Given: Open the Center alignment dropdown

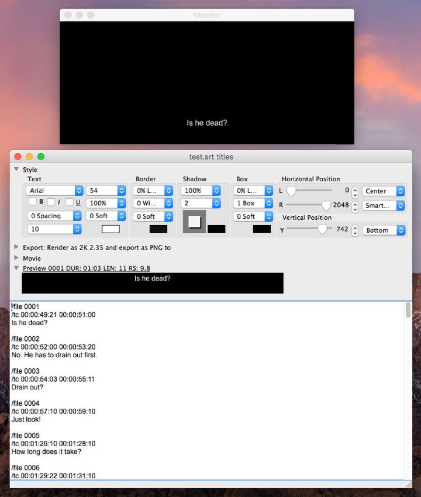Looking at the screenshot, I should pyautogui.click(x=383, y=191).
